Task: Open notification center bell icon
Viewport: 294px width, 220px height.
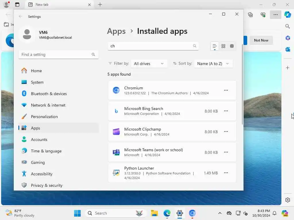Action: pos(274,213)
